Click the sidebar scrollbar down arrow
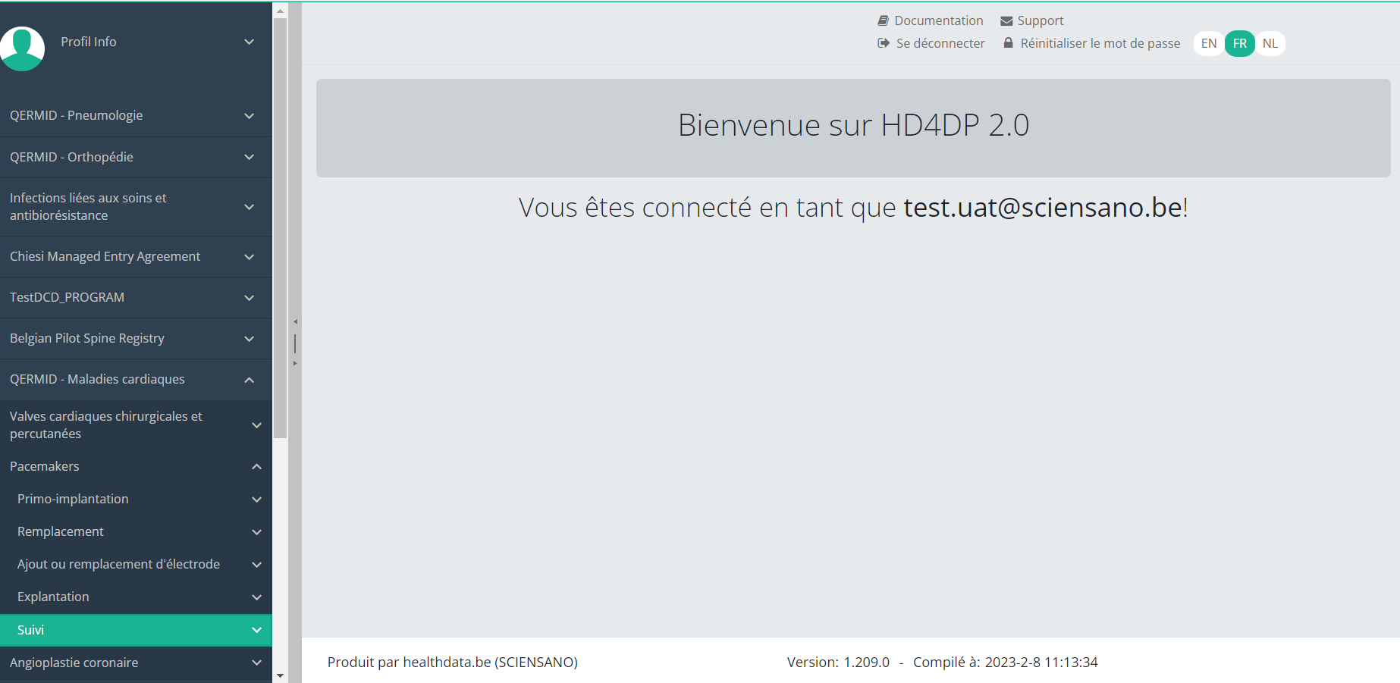This screenshot has height=683, width=1400. click(x=280, y=675)
